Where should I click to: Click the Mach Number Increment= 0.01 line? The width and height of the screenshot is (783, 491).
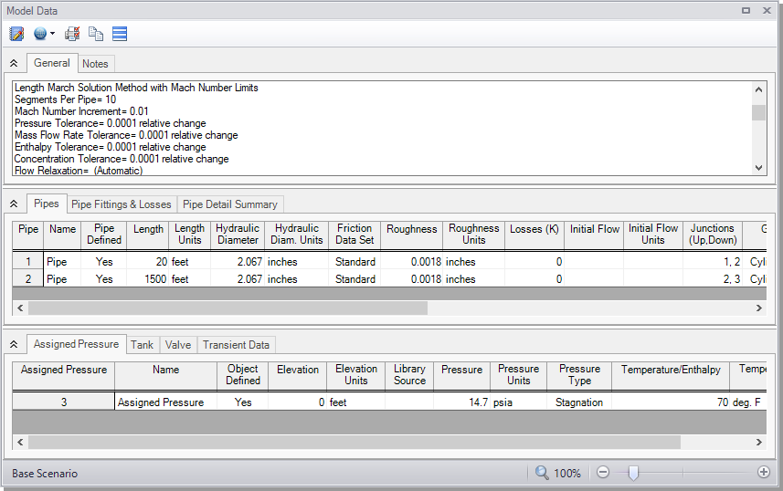pyautogui.click(x=81, y=111)
